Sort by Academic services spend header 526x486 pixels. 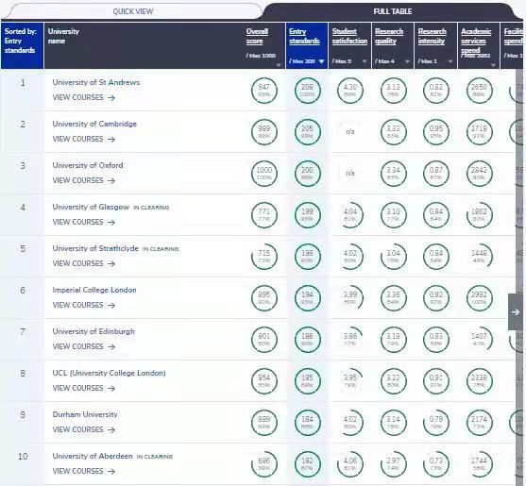476,41
